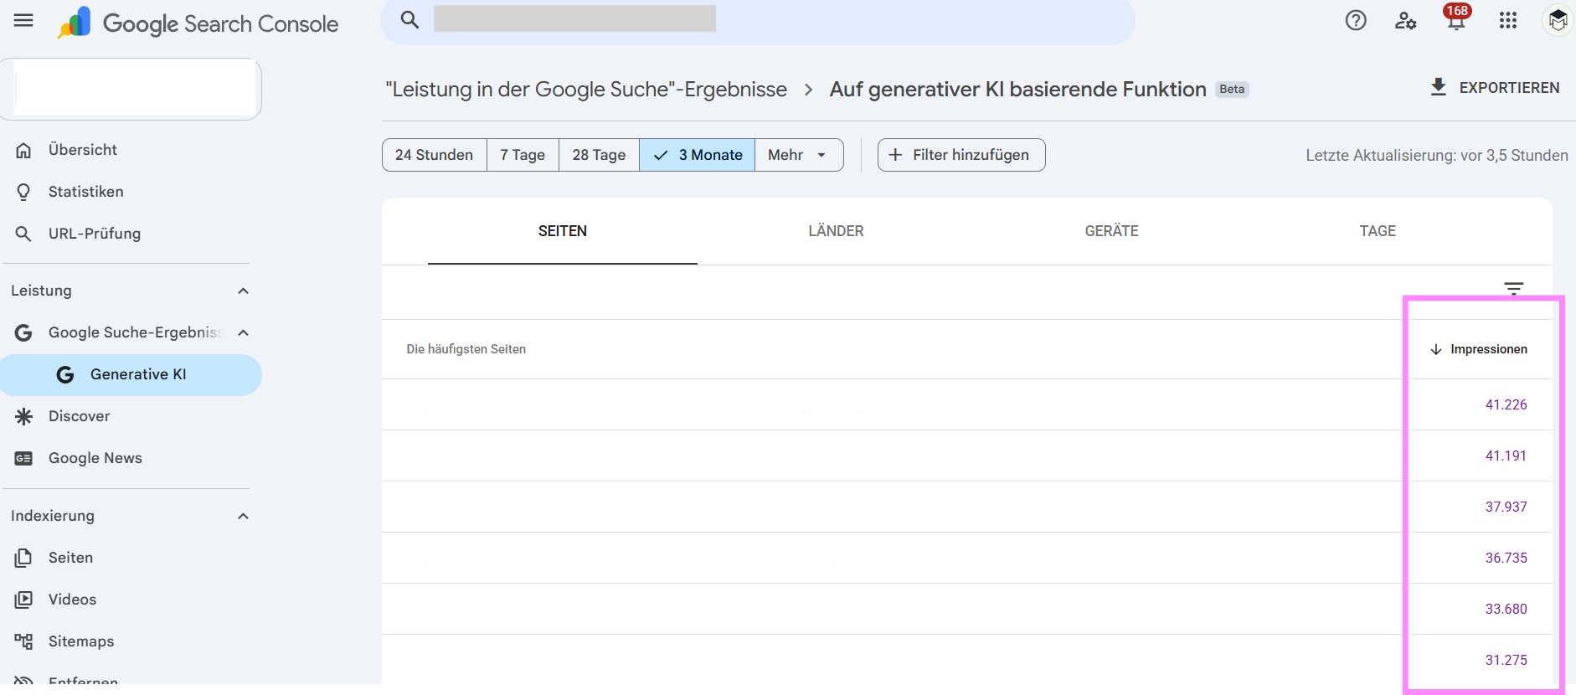Image resolution: width=1576 pixels, height=695 pixels.
Task: Open notifications bell with 168 badge
Action: pos(1456,18)
